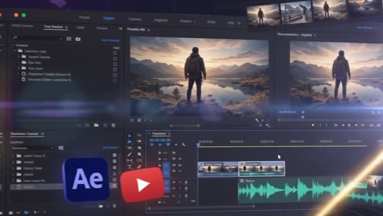Select the underlined active Project panel tab
383x216 pixels.
pyautogui.click(x=55, y=27)
